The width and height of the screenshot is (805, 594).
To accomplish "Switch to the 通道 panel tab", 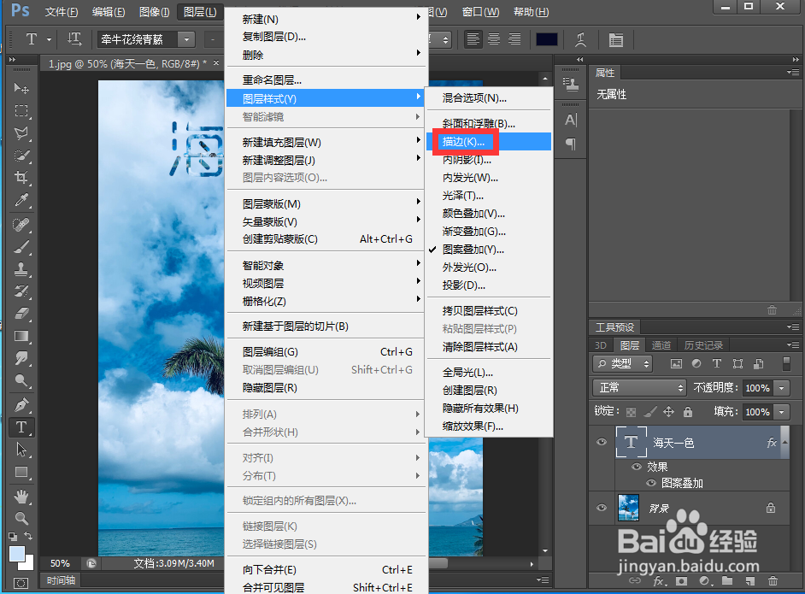I will pyautogui.click(x=661, y=344).
